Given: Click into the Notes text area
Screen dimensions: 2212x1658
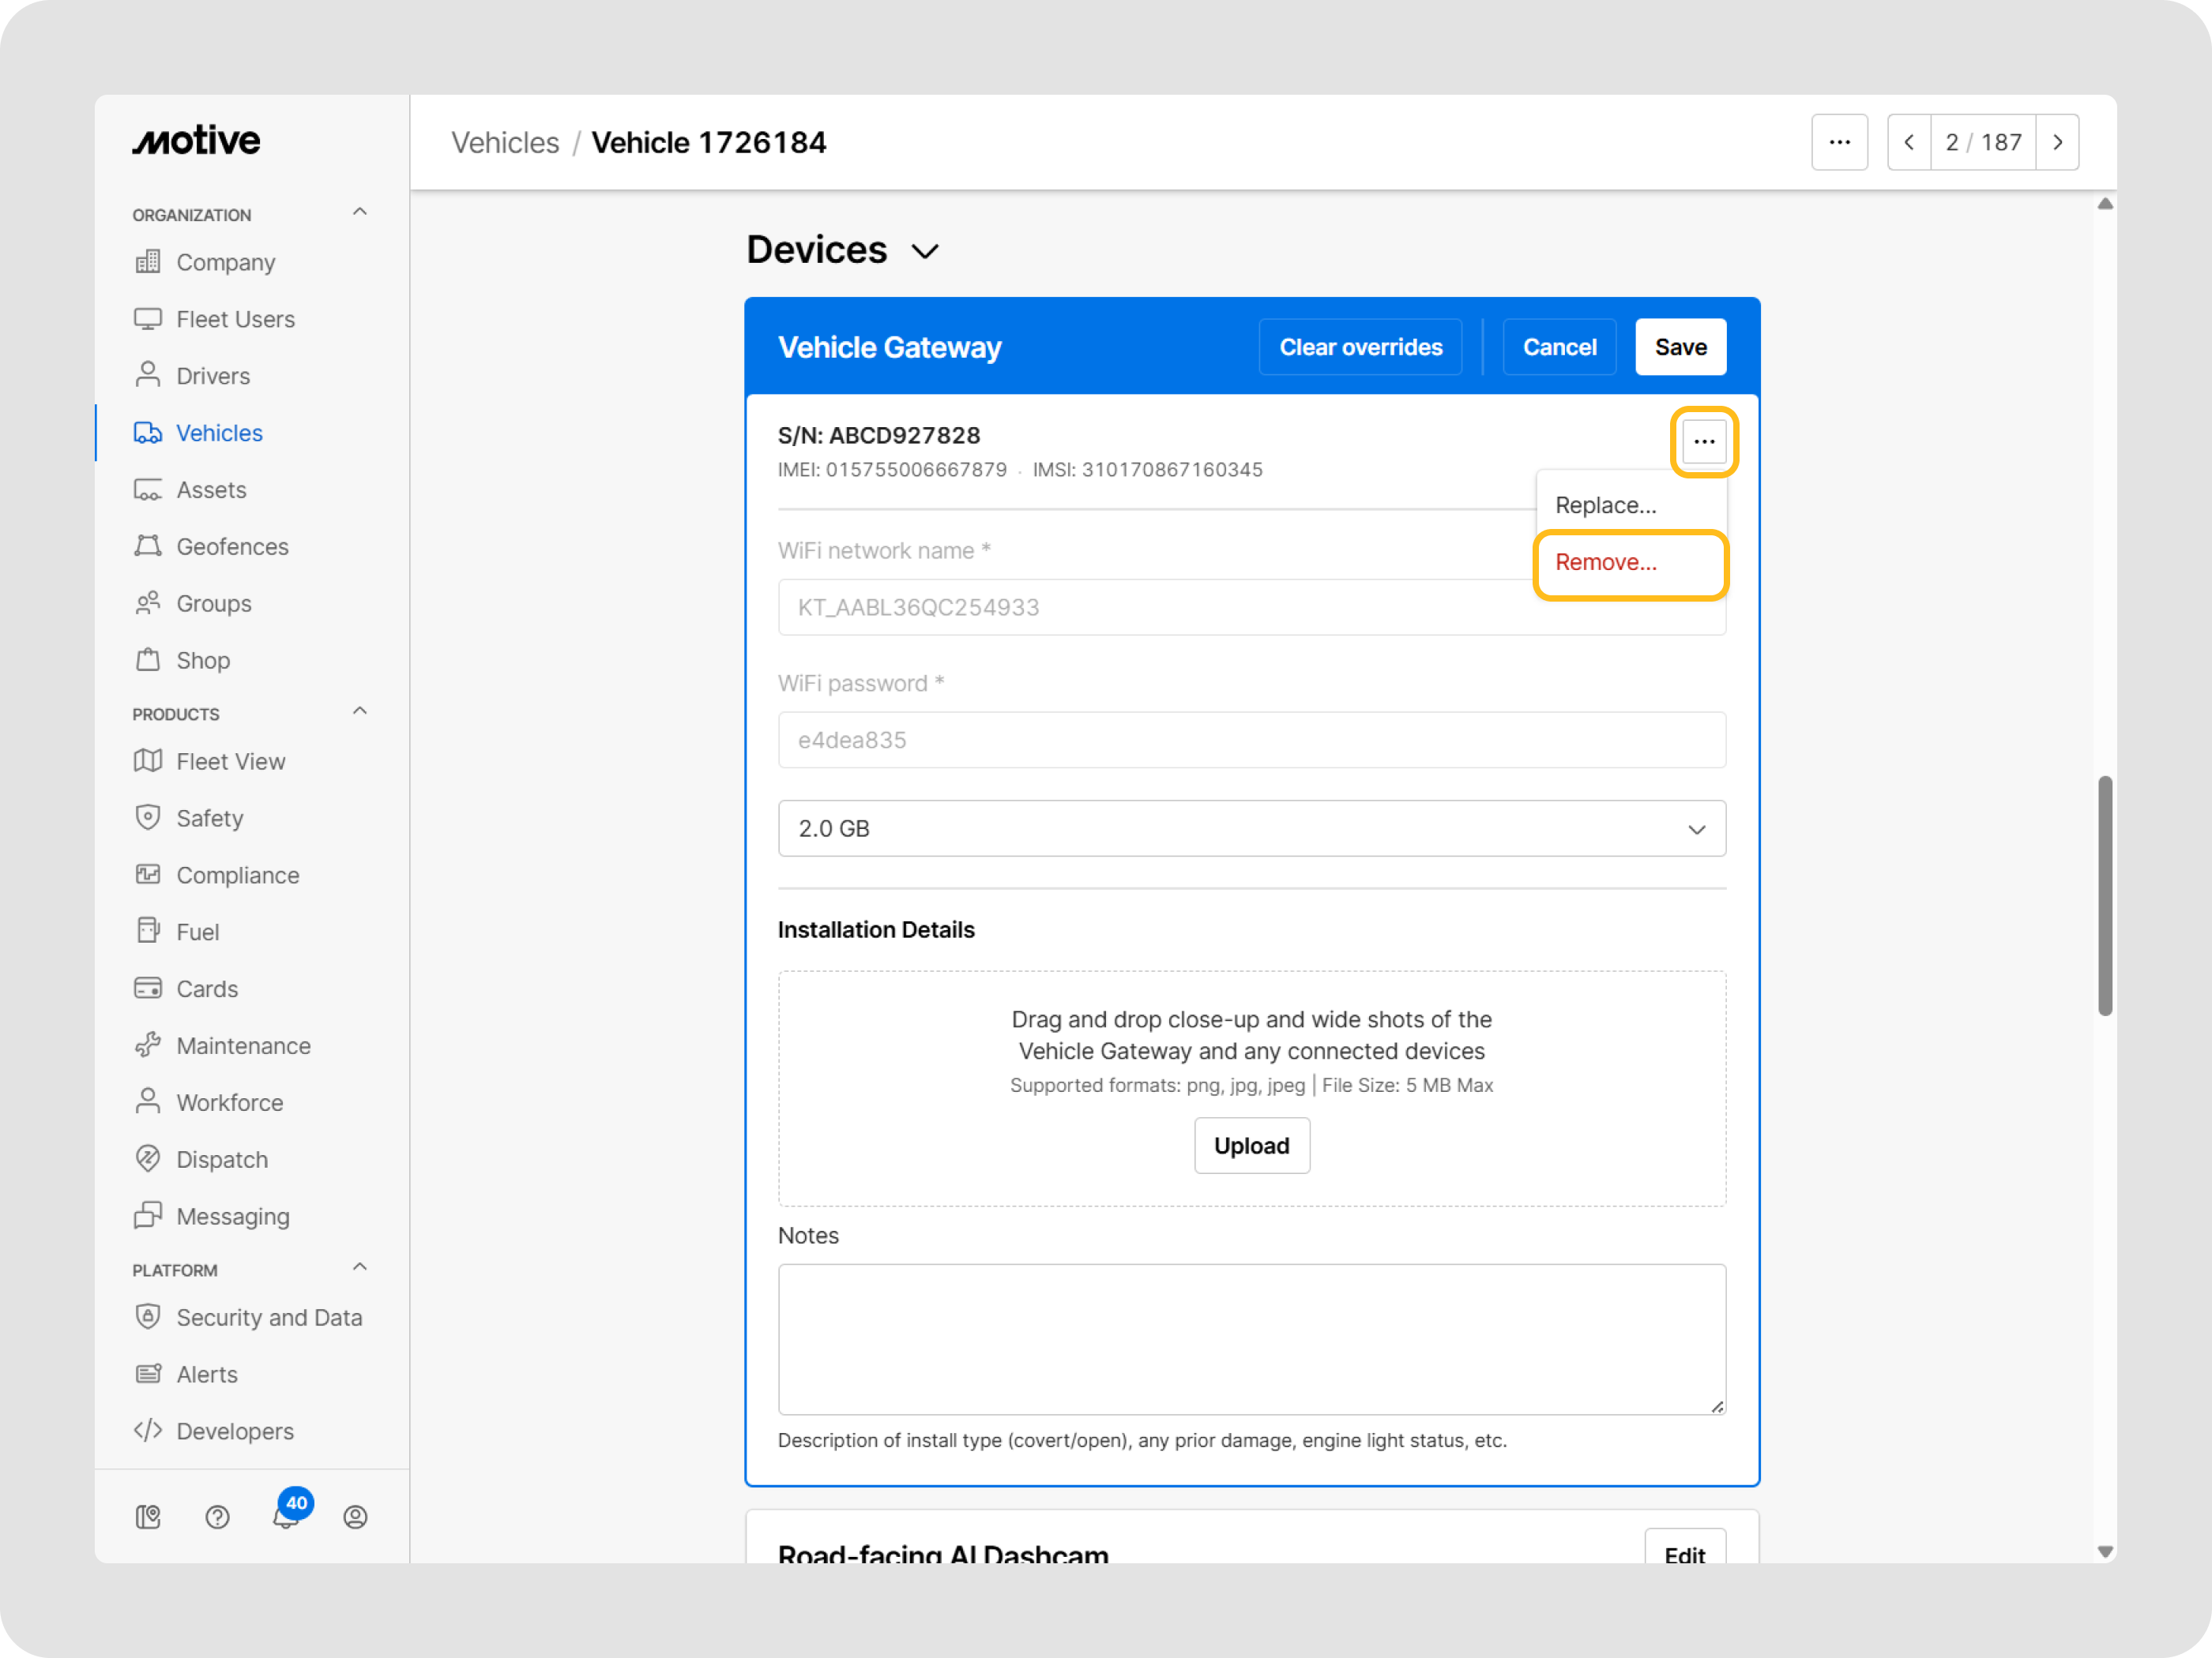Looking at the screenshot, I should pyautogui.click(x=1251, y=1339).
